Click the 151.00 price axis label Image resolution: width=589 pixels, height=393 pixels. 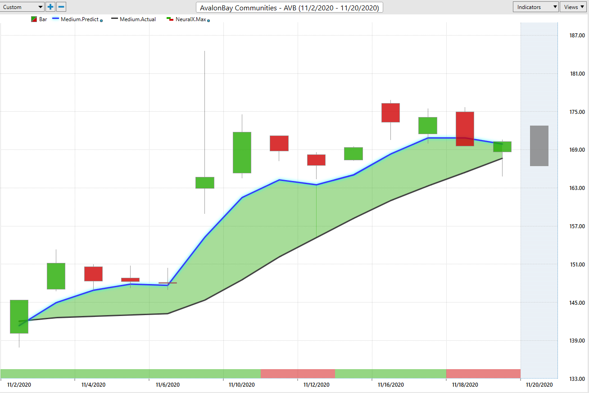click(x=577, y=265)
